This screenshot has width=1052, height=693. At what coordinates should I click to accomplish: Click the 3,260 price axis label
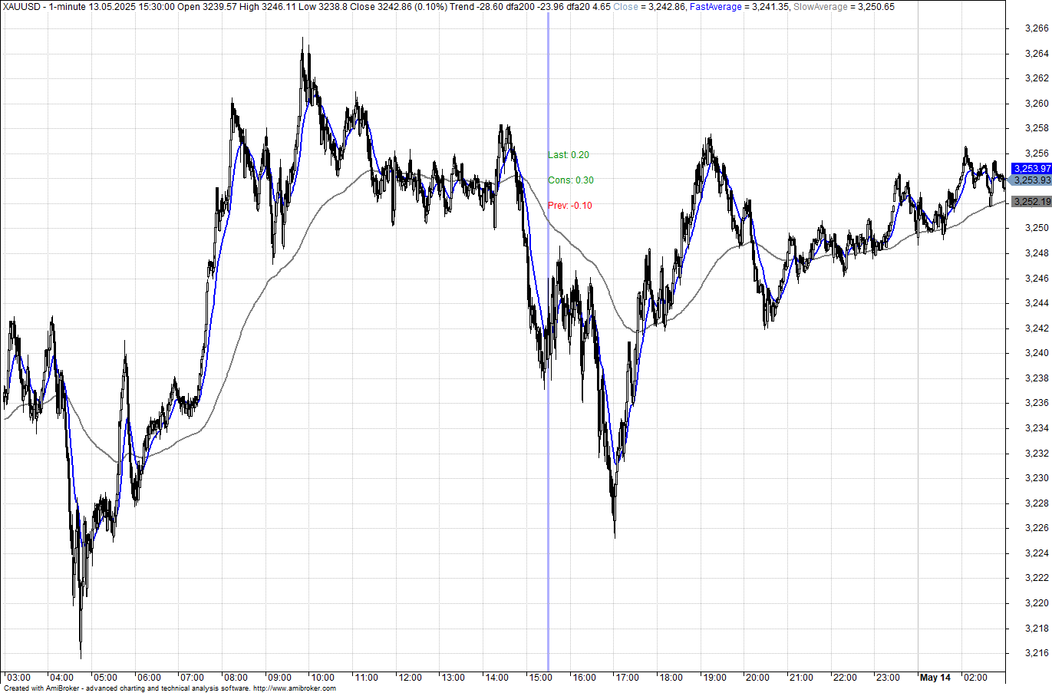coord(1037,104)
